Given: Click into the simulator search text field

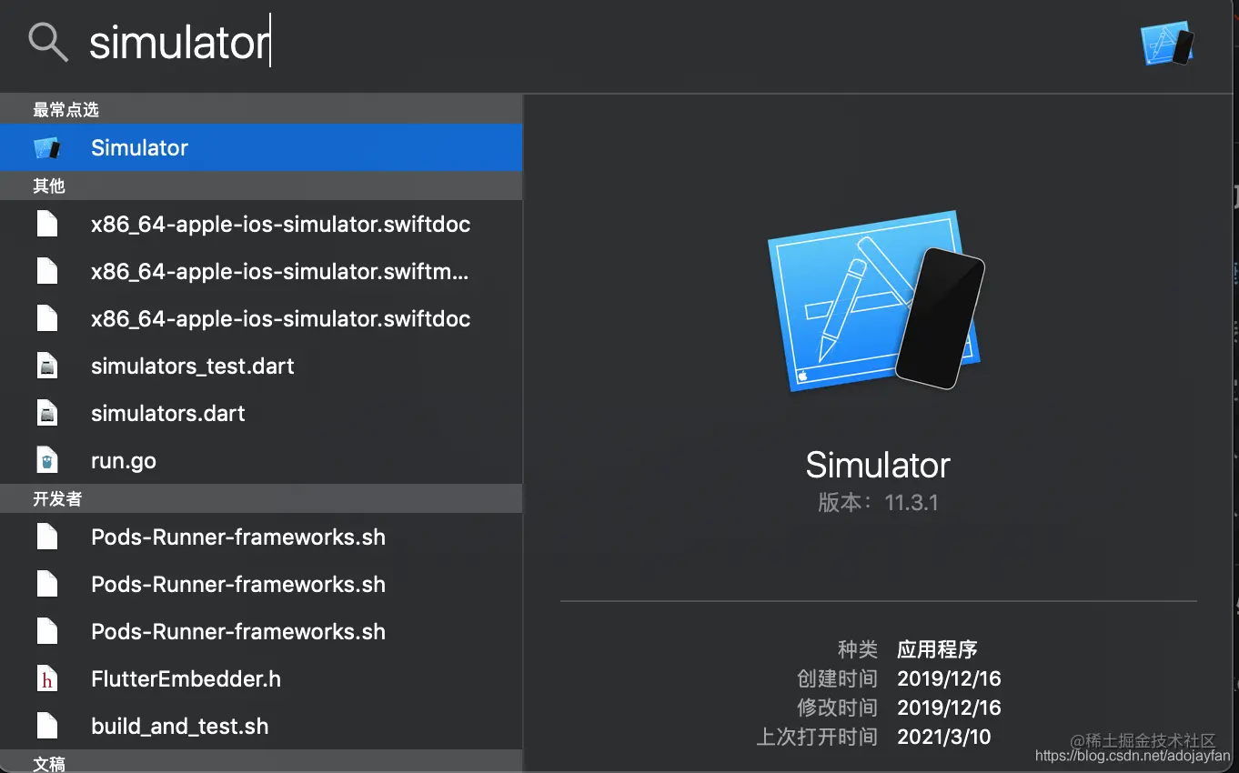Looking at the screenshot, I should [600, 44].
